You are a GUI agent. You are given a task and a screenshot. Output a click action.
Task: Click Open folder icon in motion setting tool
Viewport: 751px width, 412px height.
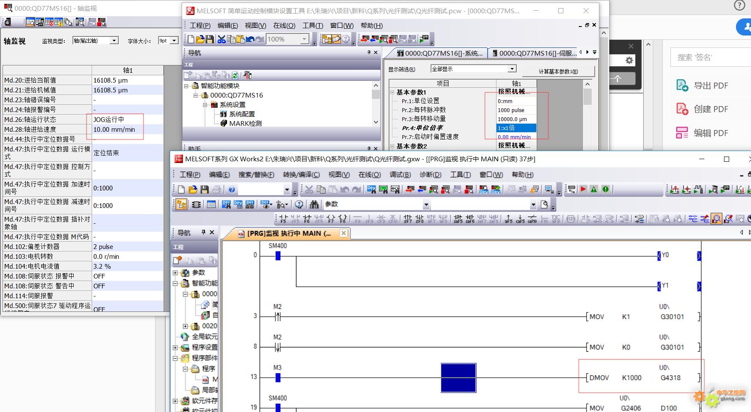coord(200,39)
